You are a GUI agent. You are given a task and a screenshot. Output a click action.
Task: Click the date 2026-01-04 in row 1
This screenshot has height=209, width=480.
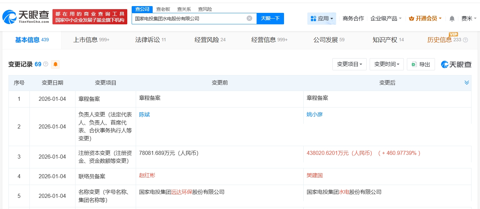point(52,99)
